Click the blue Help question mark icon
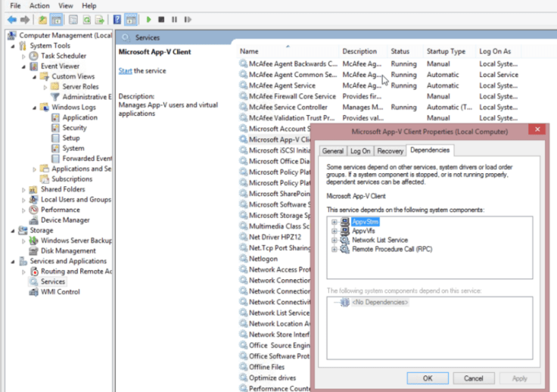 (x=117, y=19)
